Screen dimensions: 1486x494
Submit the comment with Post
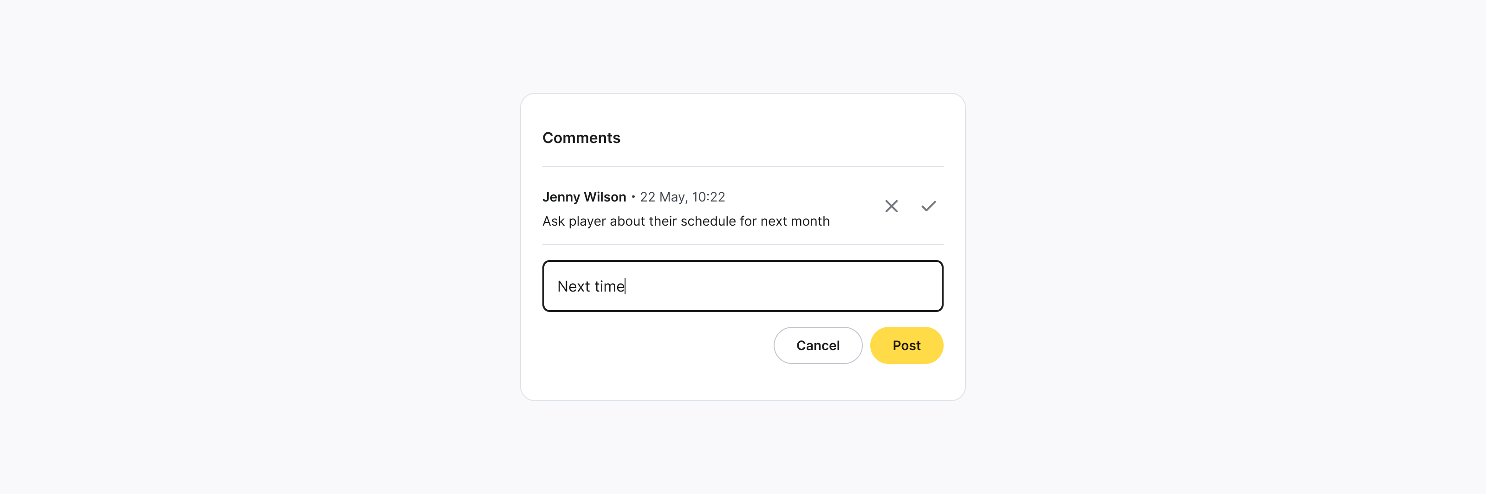pyautogui.click(x=906, y=345)
